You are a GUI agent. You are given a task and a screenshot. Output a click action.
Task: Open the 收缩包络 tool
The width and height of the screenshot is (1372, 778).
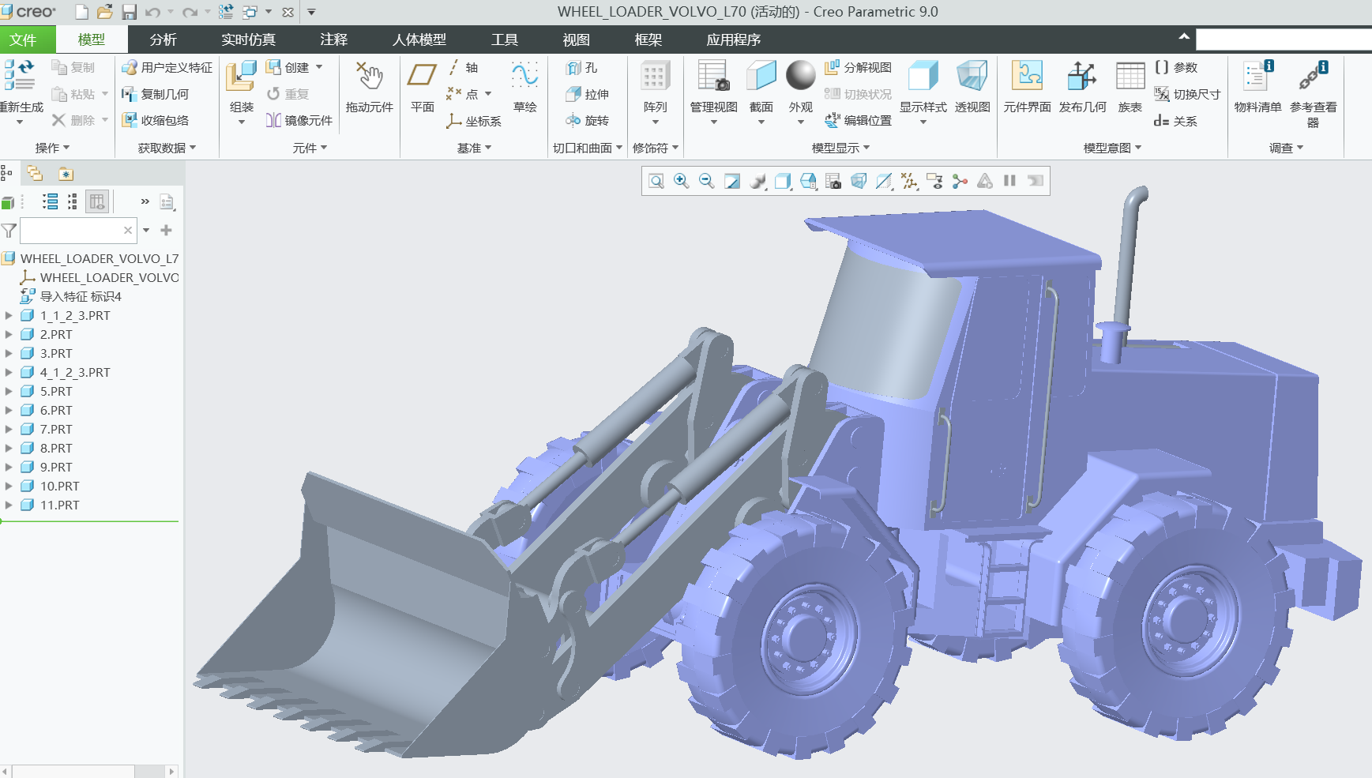click(x=155, y=120)
